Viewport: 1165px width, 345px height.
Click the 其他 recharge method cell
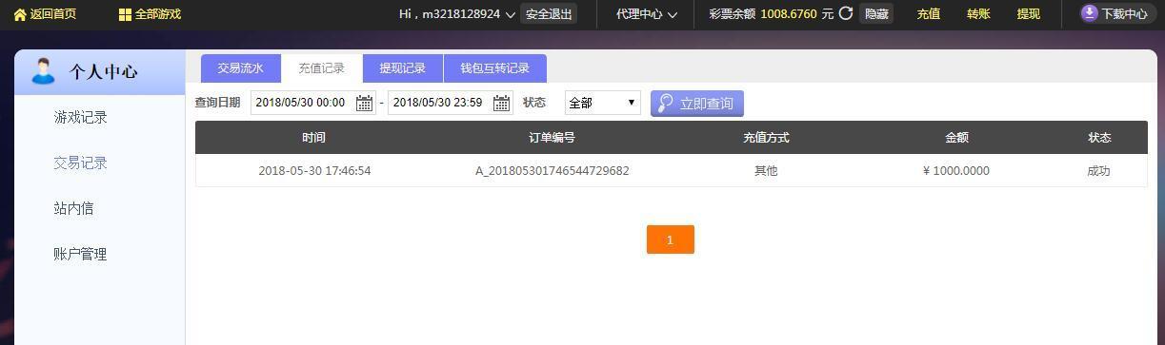click(766, 171)
